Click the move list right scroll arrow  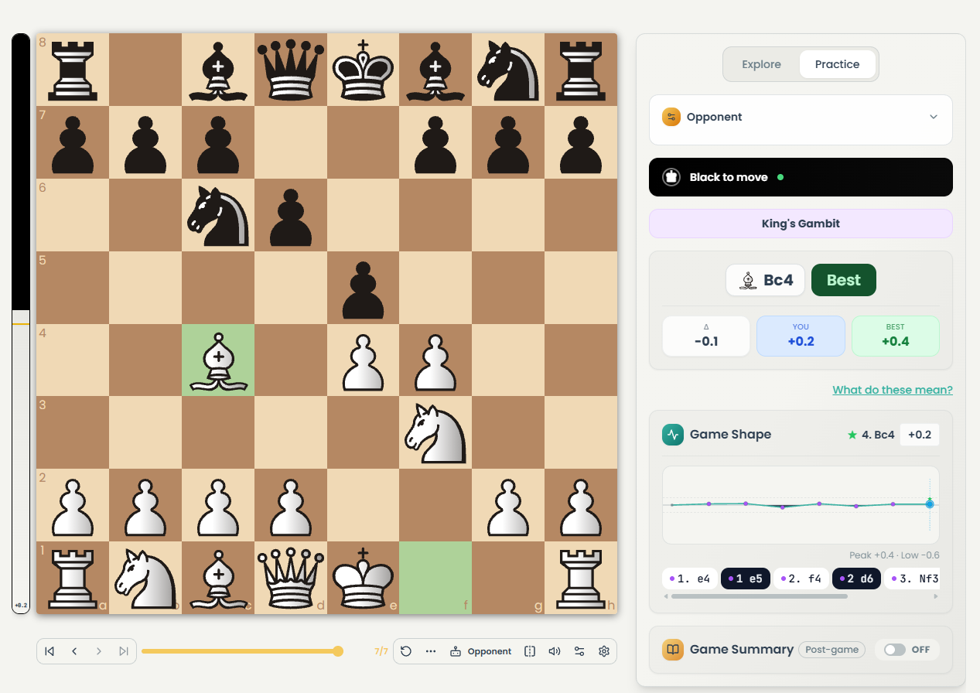[x=936, y=596]
